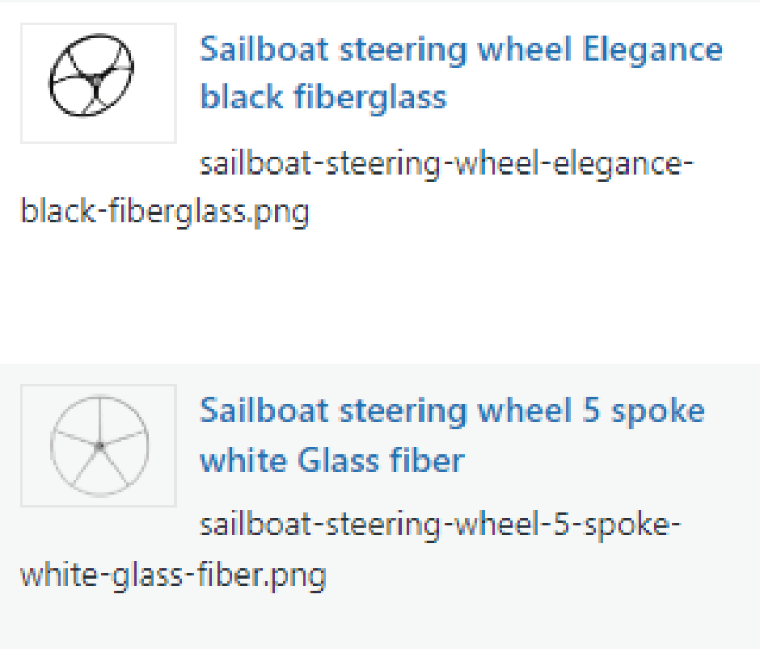Click the 'black-fiberglass.png' filename text
760x649 pixels.
click(165, 213)
